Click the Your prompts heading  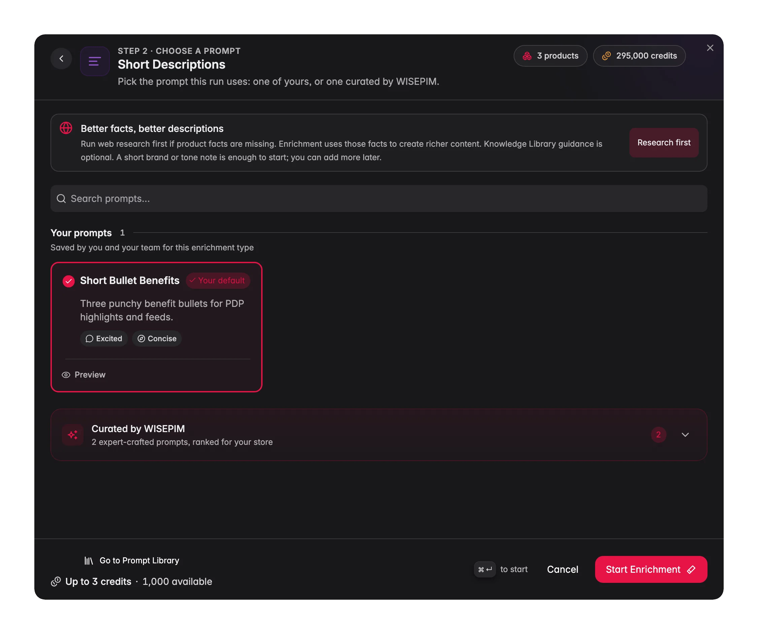pos(81,233)
